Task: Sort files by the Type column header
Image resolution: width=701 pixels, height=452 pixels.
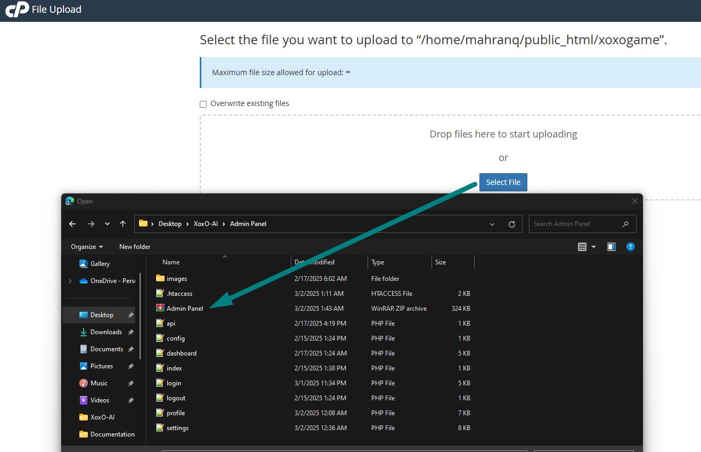Action: pyautogui.click(x=378, y=262)
